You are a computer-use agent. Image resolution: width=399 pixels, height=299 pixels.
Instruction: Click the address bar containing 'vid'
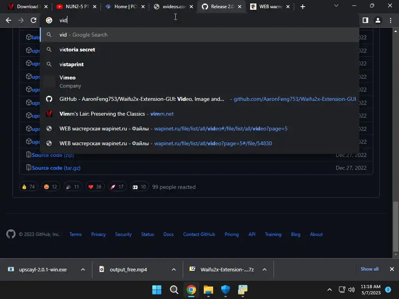click(200, 20)
